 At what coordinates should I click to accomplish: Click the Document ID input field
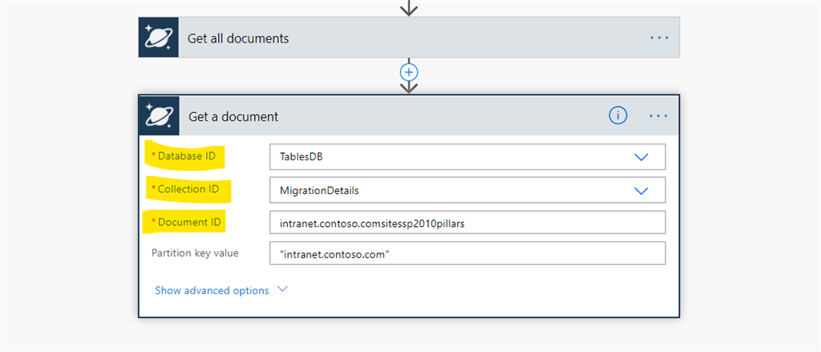coord(467,223)
